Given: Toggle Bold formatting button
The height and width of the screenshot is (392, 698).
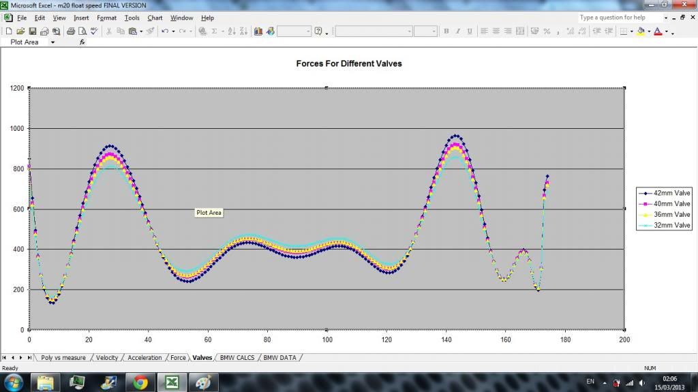Looking at the screenshot, I should pyautogui.click(x=446, y=31).
